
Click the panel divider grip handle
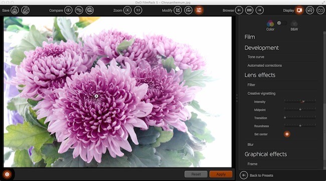coord(237,98)
